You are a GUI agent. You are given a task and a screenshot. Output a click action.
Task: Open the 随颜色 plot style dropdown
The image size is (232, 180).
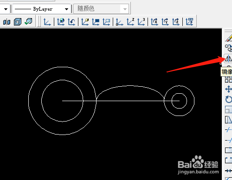101,9
